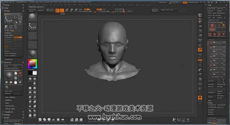Image resolution: width=230 pixels, height=125 pixels.
Task: Expand the Render palette
Action: pos(7,115)
